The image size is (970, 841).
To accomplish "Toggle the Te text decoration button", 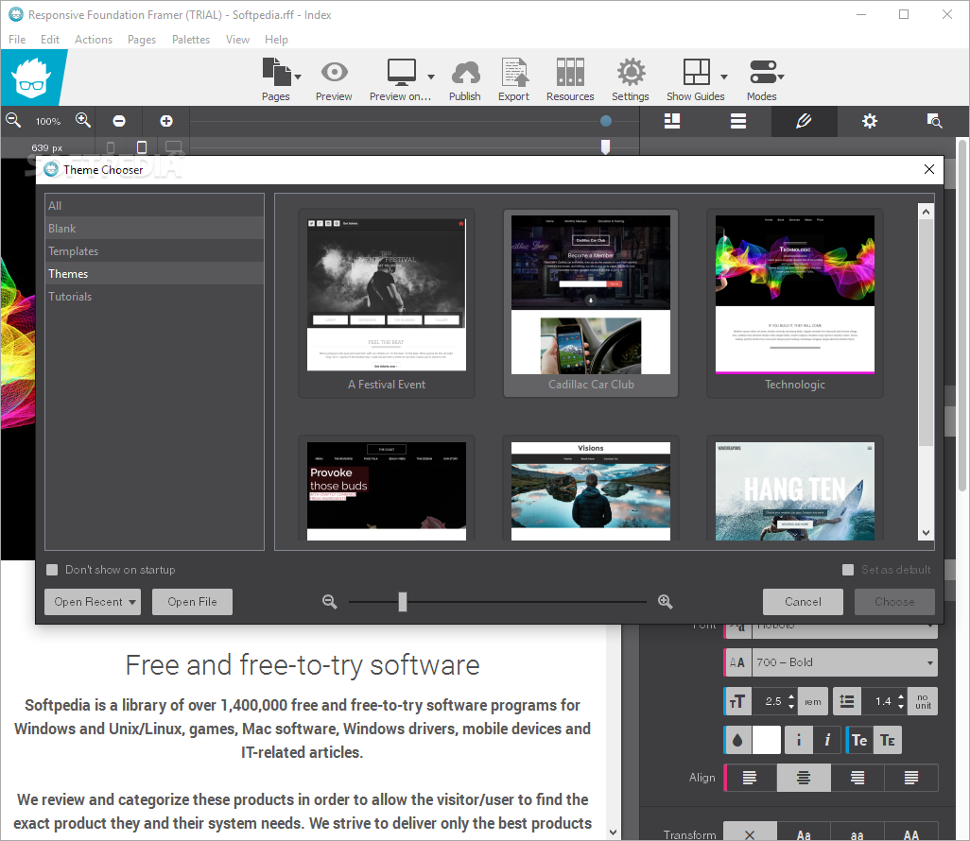I will [859, 740].
